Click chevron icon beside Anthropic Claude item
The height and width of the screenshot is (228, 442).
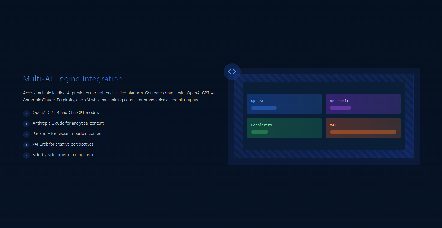click(x=26, y=124)
